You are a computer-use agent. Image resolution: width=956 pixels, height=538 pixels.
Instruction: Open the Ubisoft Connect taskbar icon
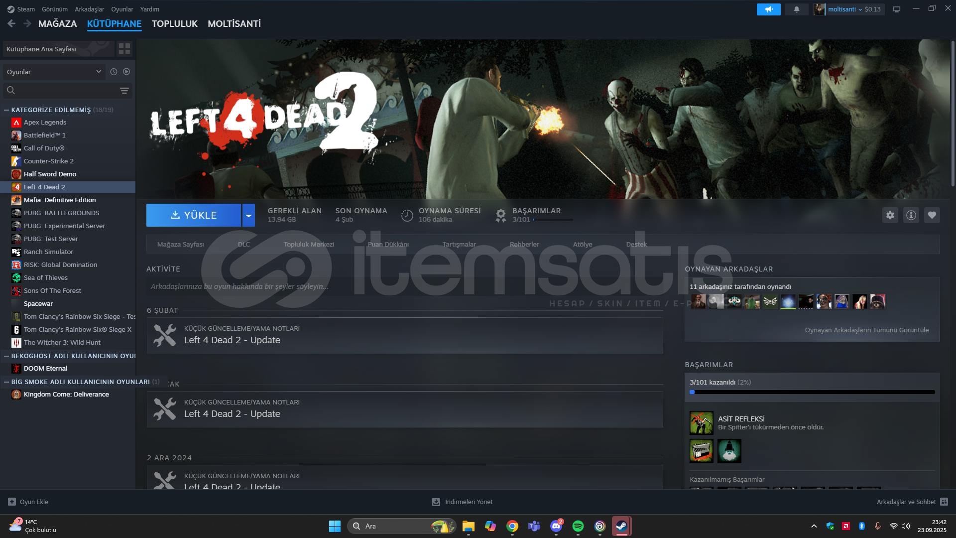coord(600,526)
